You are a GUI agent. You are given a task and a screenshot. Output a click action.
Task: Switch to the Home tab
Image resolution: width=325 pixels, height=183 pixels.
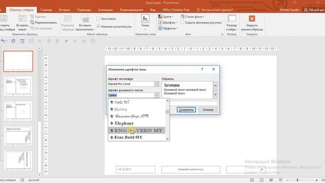point(46,10)
